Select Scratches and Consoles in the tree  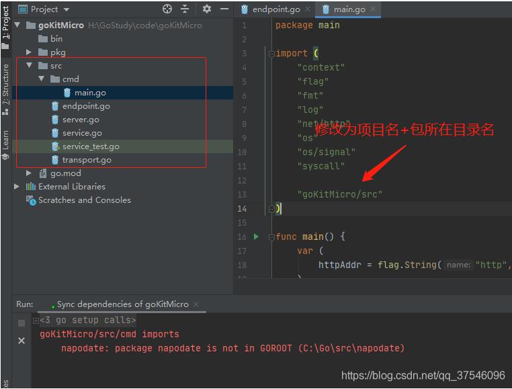84,200
